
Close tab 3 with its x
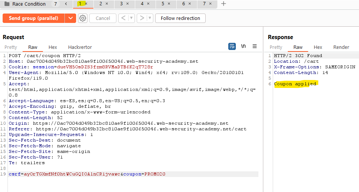128,4
